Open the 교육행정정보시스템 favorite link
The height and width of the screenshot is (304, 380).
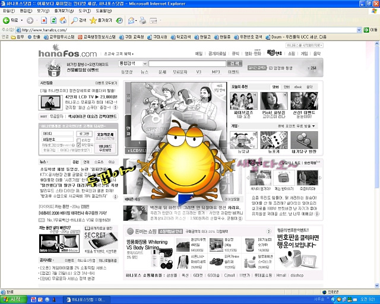(97, 37)
